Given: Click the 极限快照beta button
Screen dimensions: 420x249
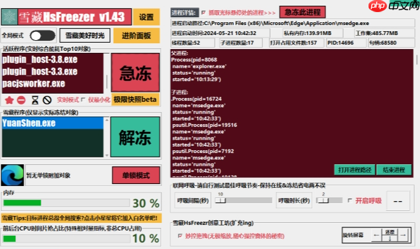Looking at the screenshot, I should [x=135, y=99].
